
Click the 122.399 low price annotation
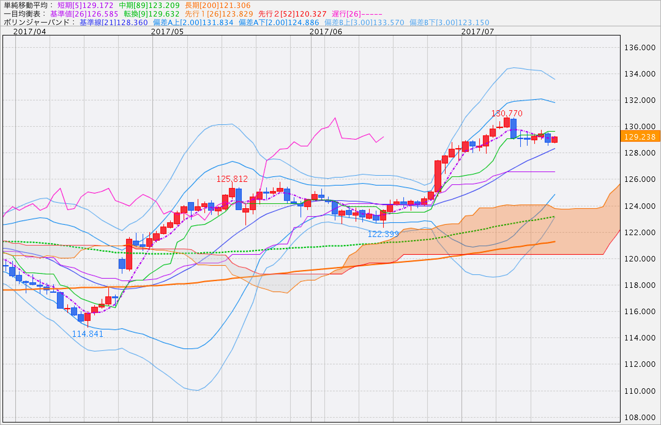coord(383,234)
